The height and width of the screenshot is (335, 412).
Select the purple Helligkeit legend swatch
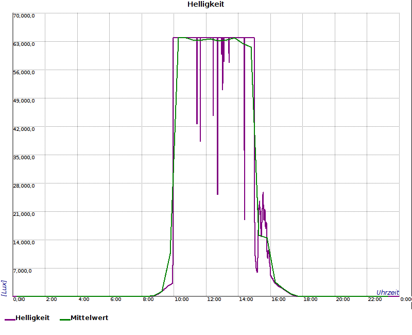10,320
